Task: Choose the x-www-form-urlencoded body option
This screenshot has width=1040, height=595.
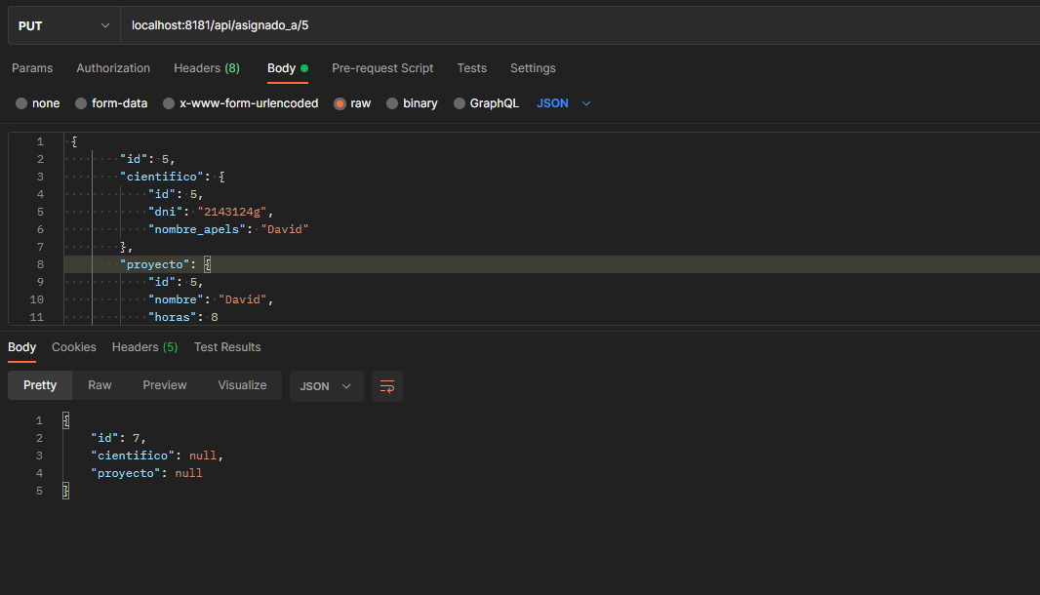Action: tap(240, 102)
